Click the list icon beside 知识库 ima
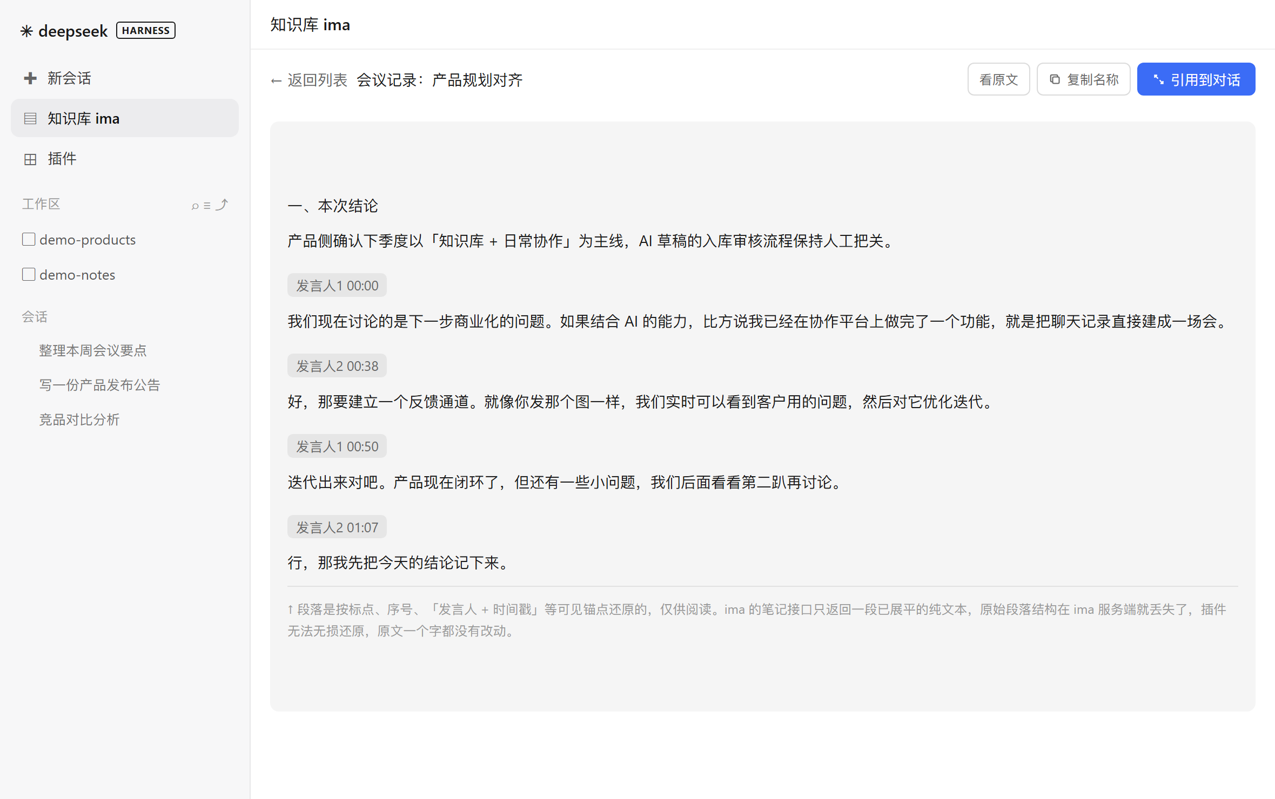 point(30,118)
